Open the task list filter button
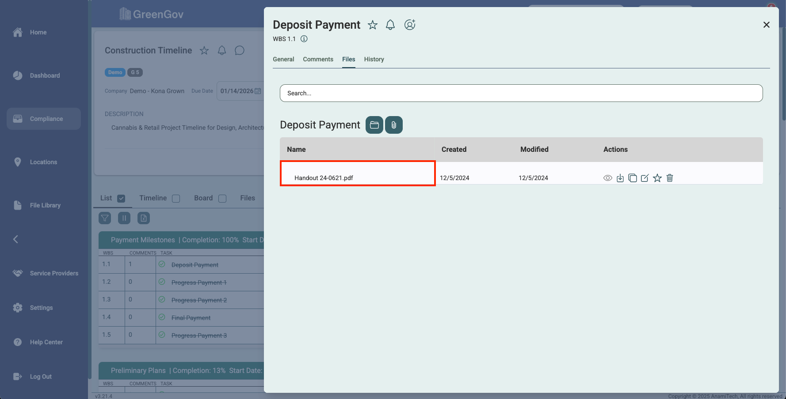This screenshot has height=399, width=786. point(105,218)
